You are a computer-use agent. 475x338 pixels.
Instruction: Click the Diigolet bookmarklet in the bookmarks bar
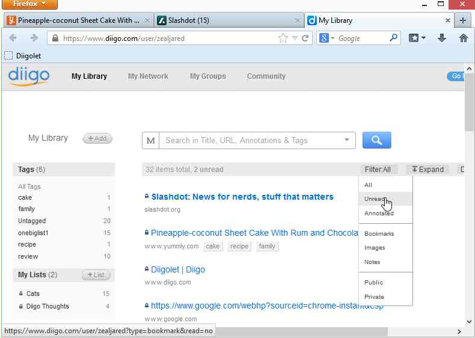point(23,56)
